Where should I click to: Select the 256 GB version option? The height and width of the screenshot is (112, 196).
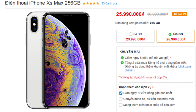tap(176, 36)
